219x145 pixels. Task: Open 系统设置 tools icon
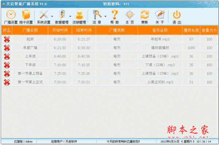[44, 15]
